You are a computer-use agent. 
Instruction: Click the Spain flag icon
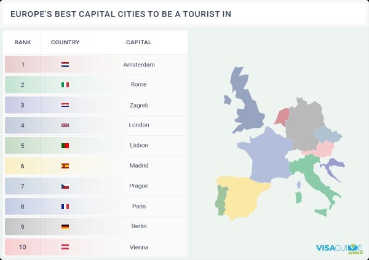pyautogui.click(x=65, y=166)
